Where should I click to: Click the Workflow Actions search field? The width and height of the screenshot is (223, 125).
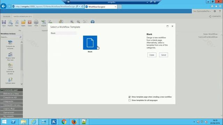pyautogui.click(x=10, y=37)
